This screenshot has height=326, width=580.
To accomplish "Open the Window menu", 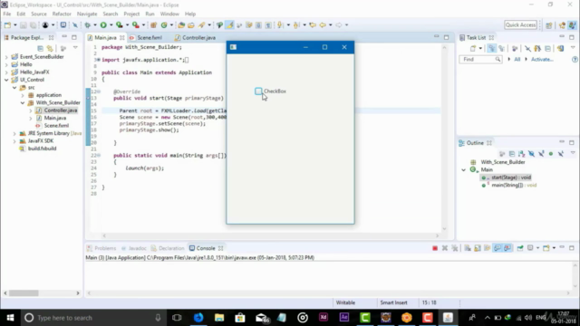I will click(x=169, y=14).
